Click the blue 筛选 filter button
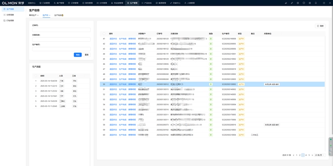Viewport: 333px width, 166px height. (78, 55)
